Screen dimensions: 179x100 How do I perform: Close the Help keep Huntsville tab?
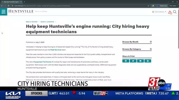point(21,2)
